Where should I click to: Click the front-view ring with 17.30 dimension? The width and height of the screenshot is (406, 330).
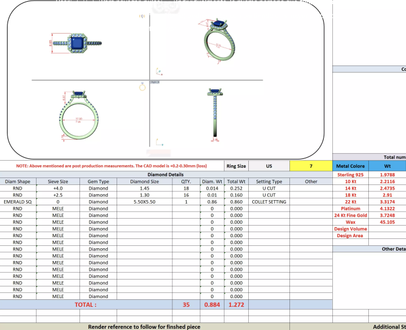(77, 116)
